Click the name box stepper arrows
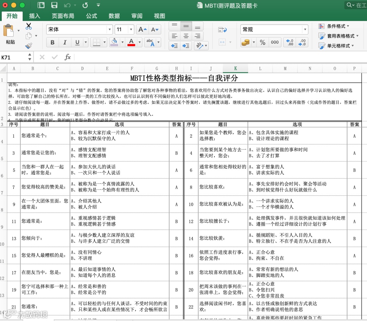This screenshot has width=367, height=321. pyautogui.click(x=30, y=57)
